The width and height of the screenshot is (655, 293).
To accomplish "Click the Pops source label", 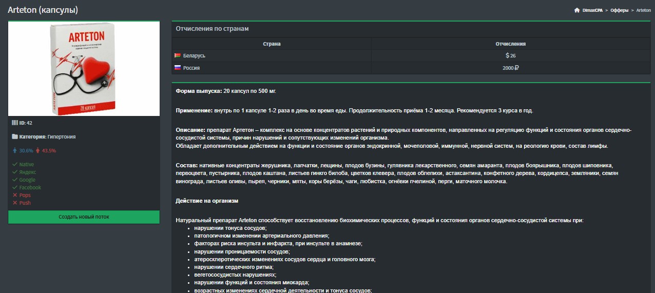I will click(x=25, y=195).
